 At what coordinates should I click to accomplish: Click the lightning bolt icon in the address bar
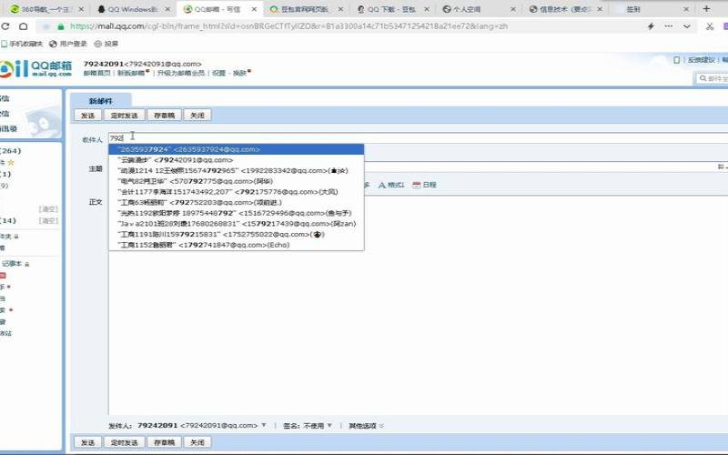(x=651, y=26)
